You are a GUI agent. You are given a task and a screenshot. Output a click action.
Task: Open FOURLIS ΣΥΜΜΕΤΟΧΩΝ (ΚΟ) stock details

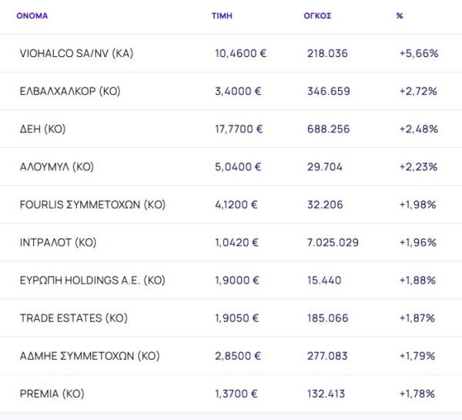[x=92, y=204]
